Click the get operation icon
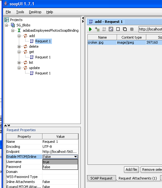 [25, 52]
